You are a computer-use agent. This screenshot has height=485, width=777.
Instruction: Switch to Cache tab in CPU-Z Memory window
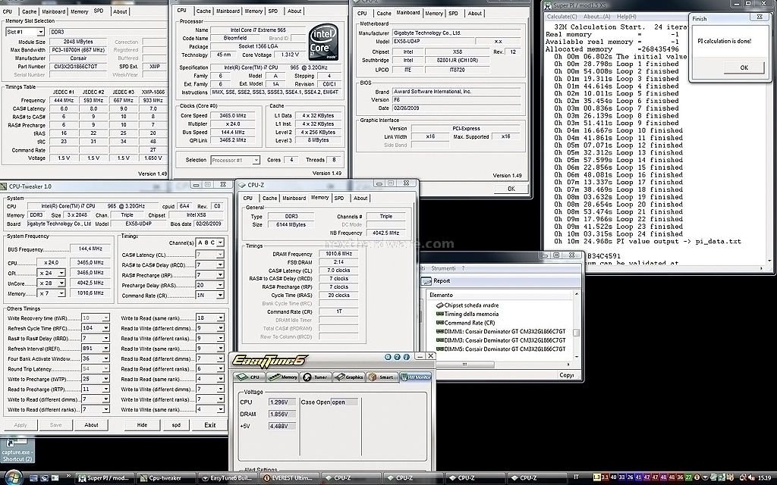pos(269,198)
